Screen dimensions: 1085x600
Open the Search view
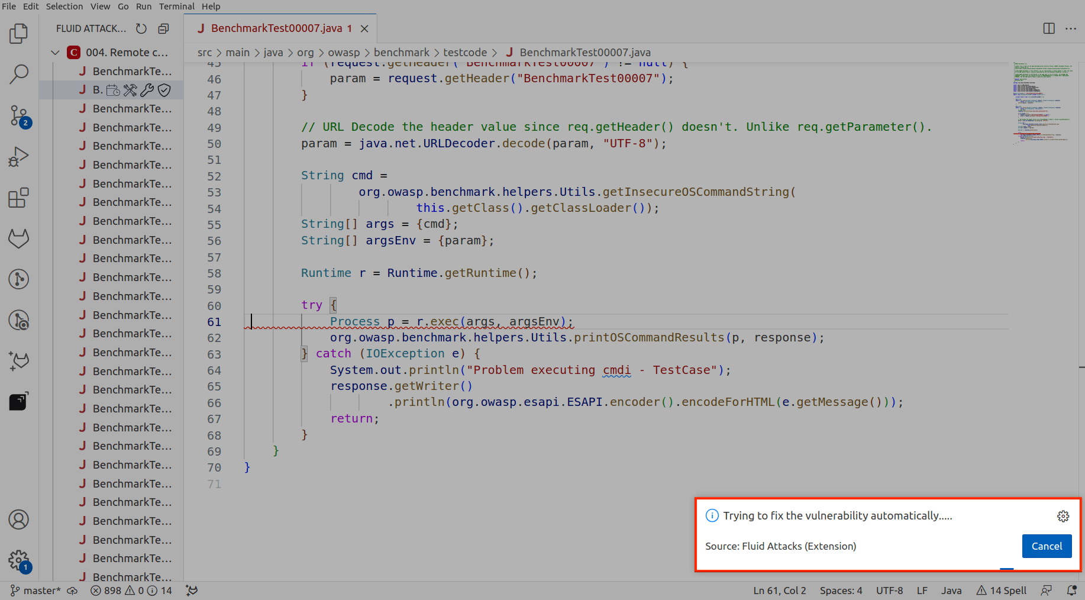coord(19,75)
